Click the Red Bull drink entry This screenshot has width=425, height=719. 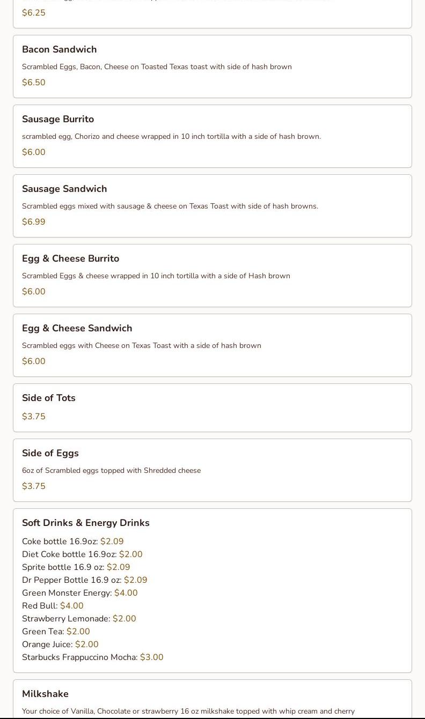[x=53, y=606]
